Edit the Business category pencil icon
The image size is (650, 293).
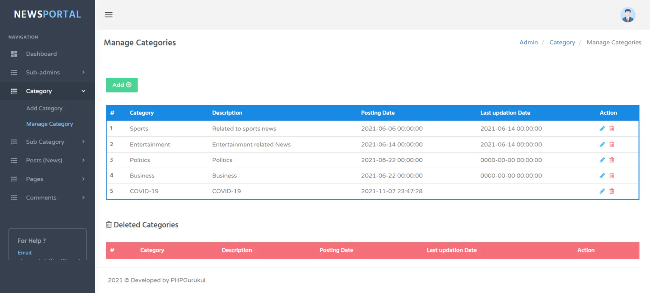tap(602, 175)
